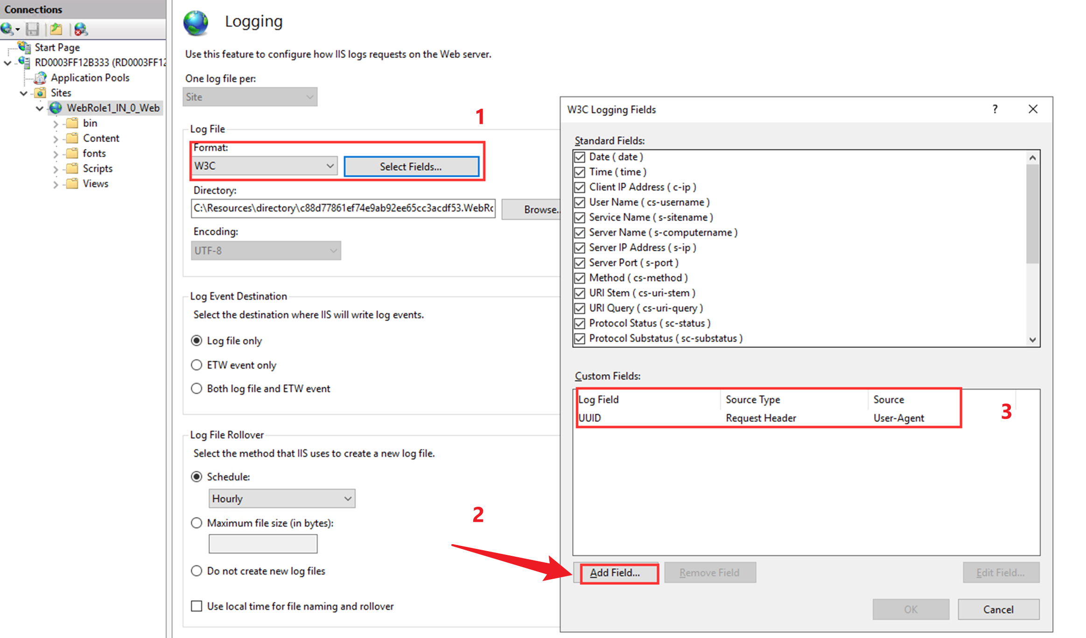Click the help question mark in dialog
The height and width of the screenshot is (638, 1086).
(995, 109)
